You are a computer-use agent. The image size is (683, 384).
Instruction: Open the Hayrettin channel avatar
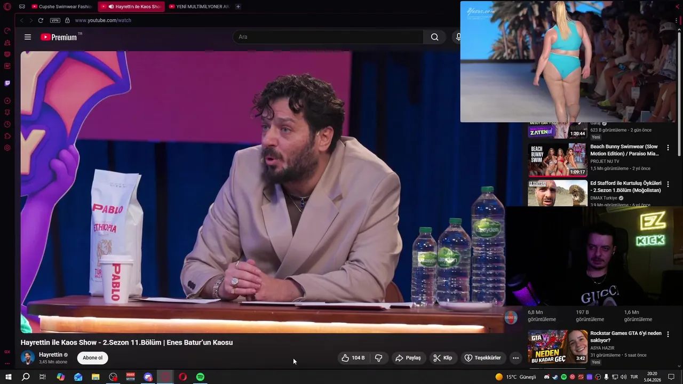pyautogui.click(x=28, y=358)
